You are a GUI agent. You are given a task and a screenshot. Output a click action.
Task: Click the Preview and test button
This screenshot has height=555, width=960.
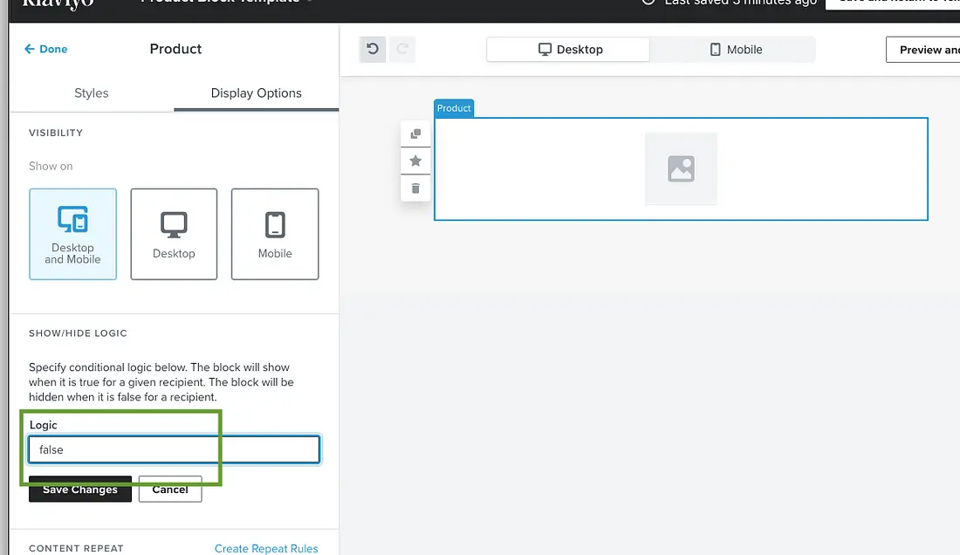[x=925, y=50]
